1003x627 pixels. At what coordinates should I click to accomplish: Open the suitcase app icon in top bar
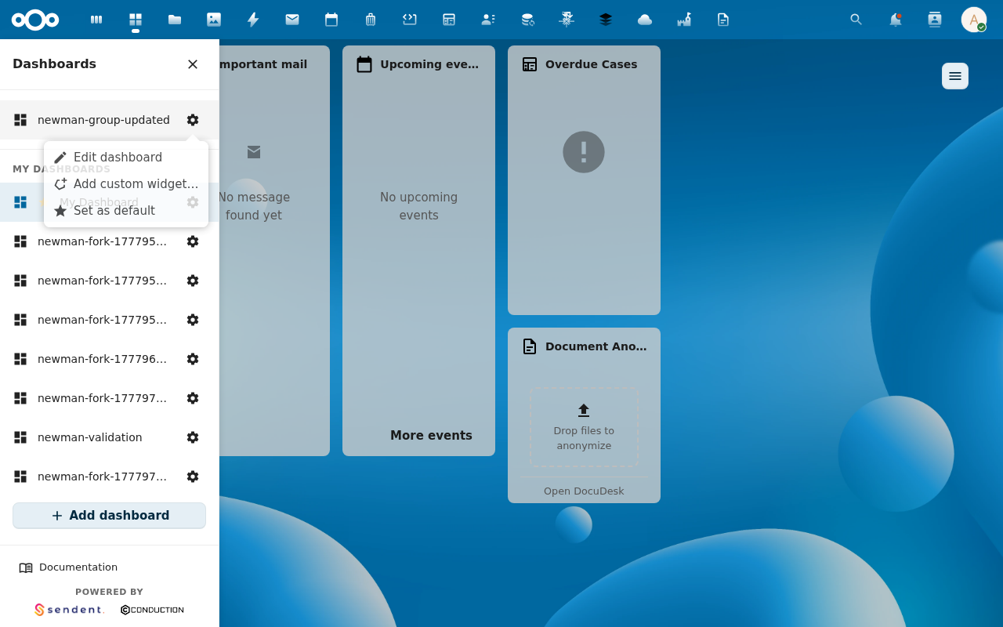click(x=371, y=20)
